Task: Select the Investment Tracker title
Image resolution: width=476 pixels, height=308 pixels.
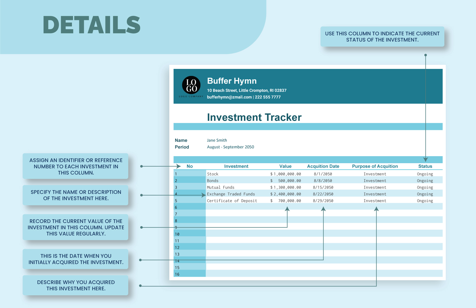Action: point(254,117)
